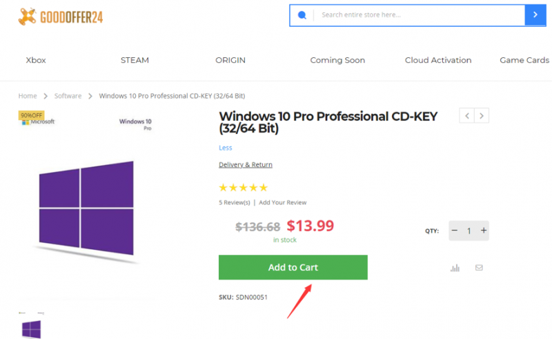Go to previous product arrow

tap(468, 115)
